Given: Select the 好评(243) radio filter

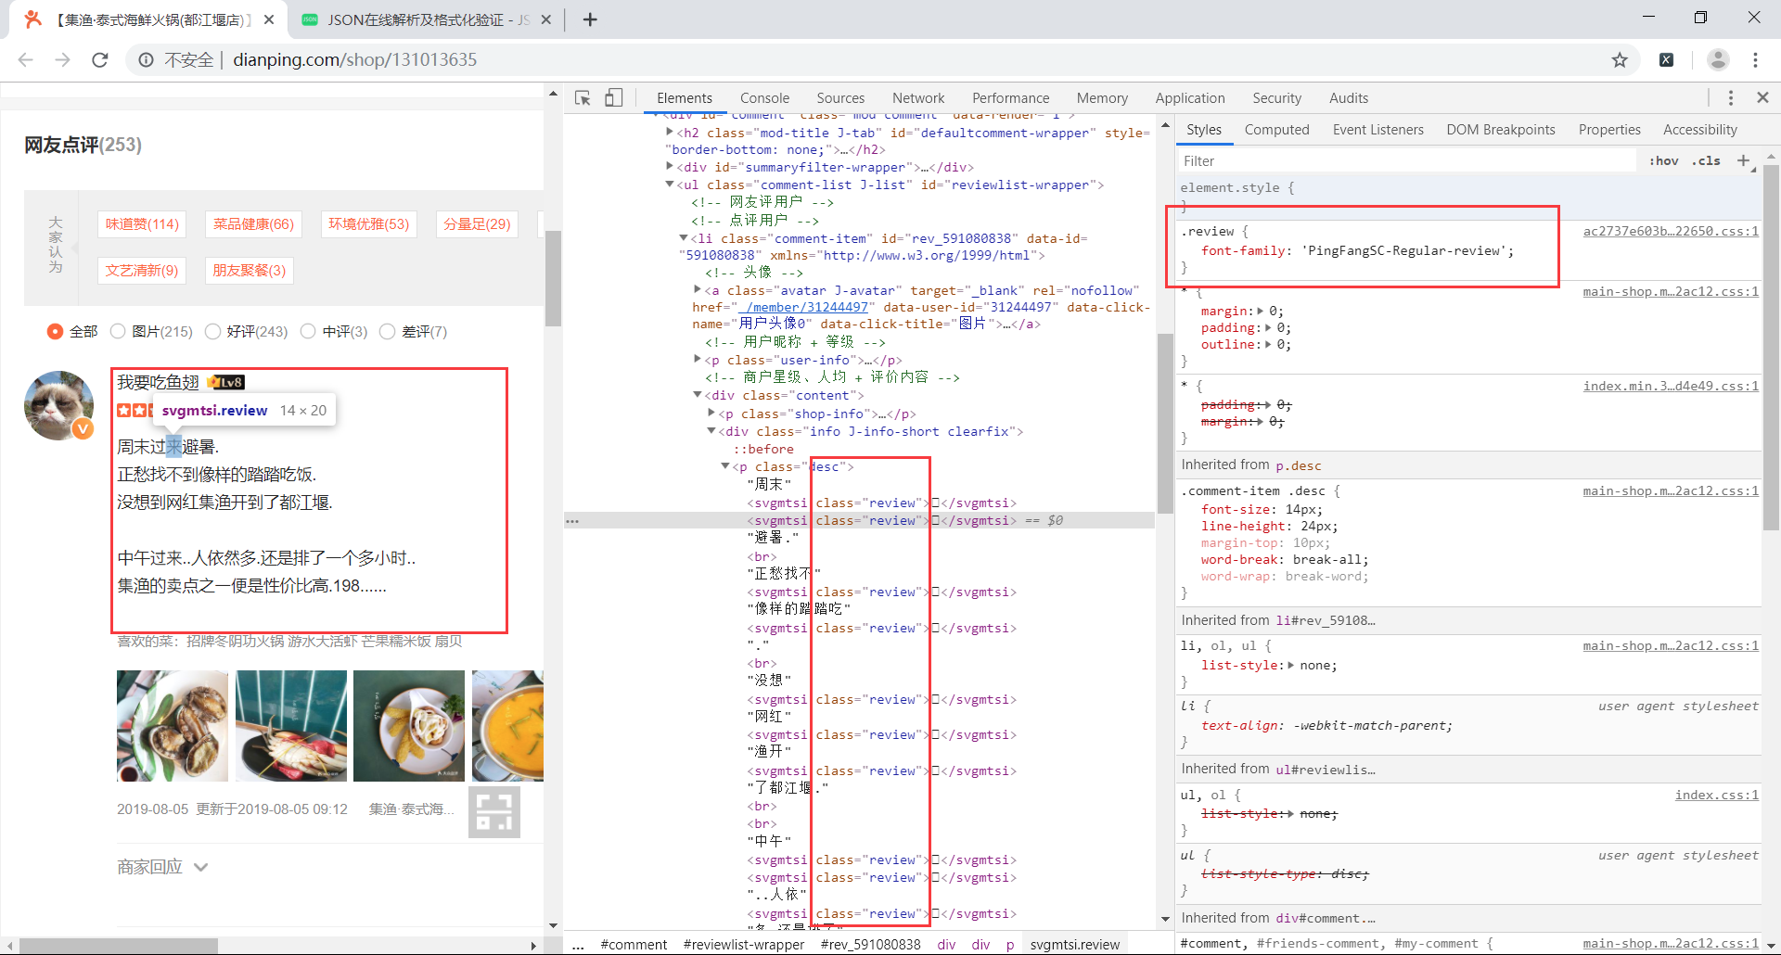Looking at the screenshot, I should [x=212, y=331].
